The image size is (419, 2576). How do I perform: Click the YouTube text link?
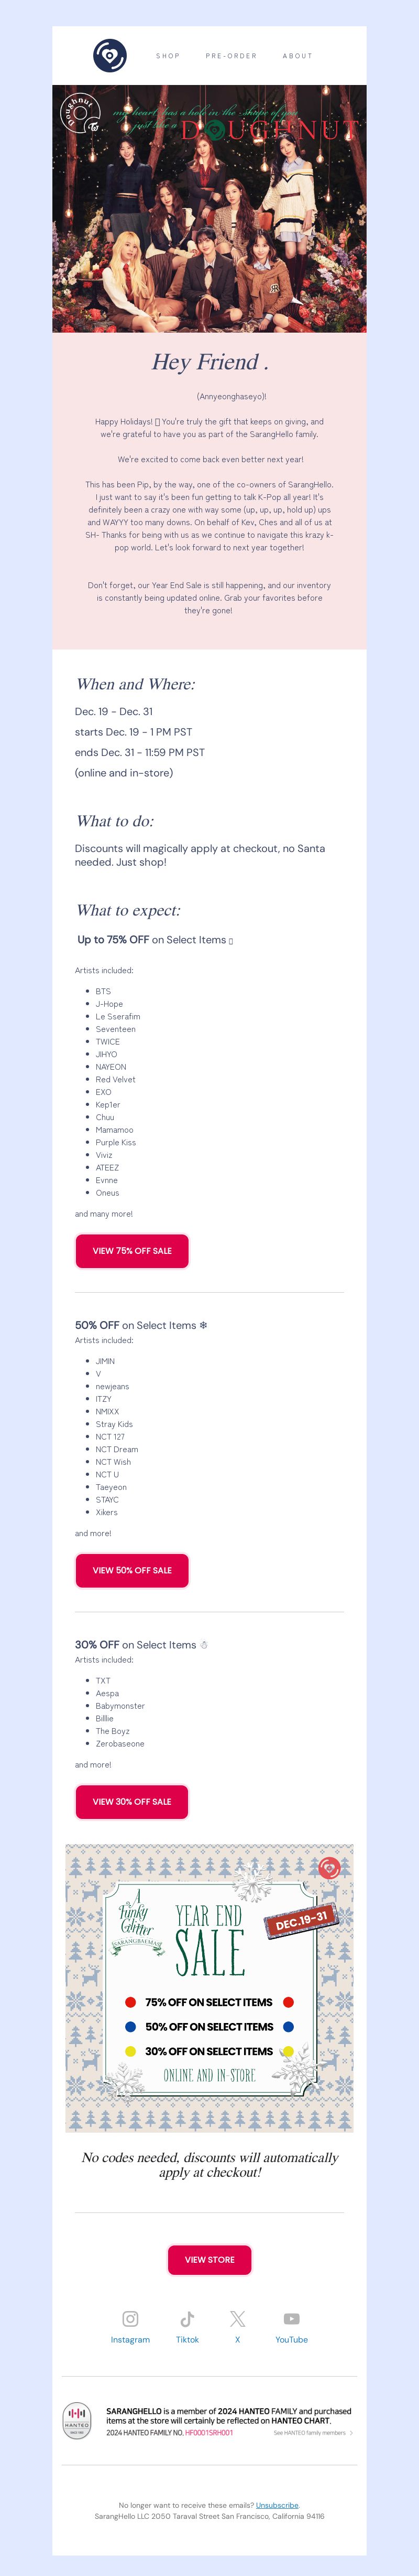pyautogui.click(x=291, y=2340)
